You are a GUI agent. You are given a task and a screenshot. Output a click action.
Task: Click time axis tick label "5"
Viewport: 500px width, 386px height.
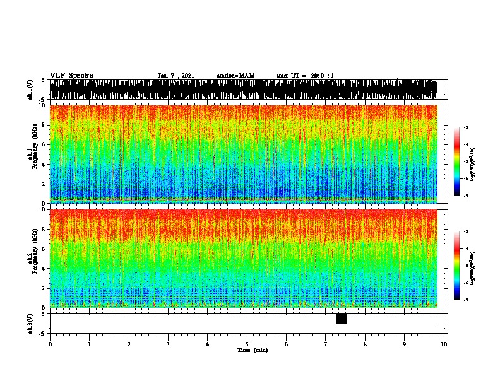click(x=247, y=344)
